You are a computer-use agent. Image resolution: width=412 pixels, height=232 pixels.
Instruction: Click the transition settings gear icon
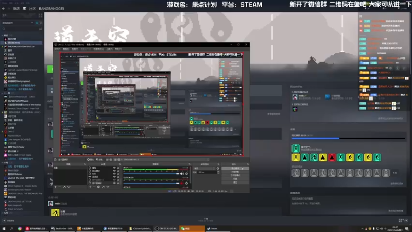pos(218,169)
